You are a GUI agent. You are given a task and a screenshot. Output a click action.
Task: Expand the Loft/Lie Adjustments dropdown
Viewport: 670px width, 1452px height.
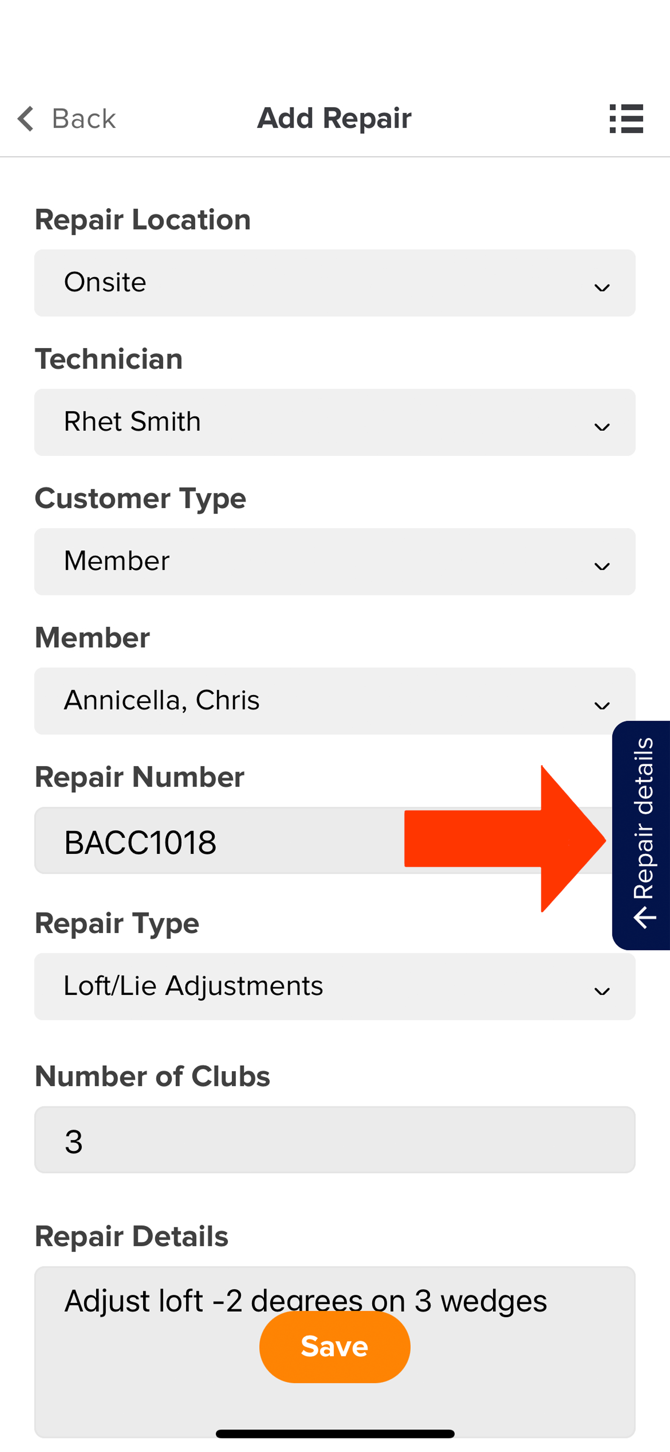(335, 986)
